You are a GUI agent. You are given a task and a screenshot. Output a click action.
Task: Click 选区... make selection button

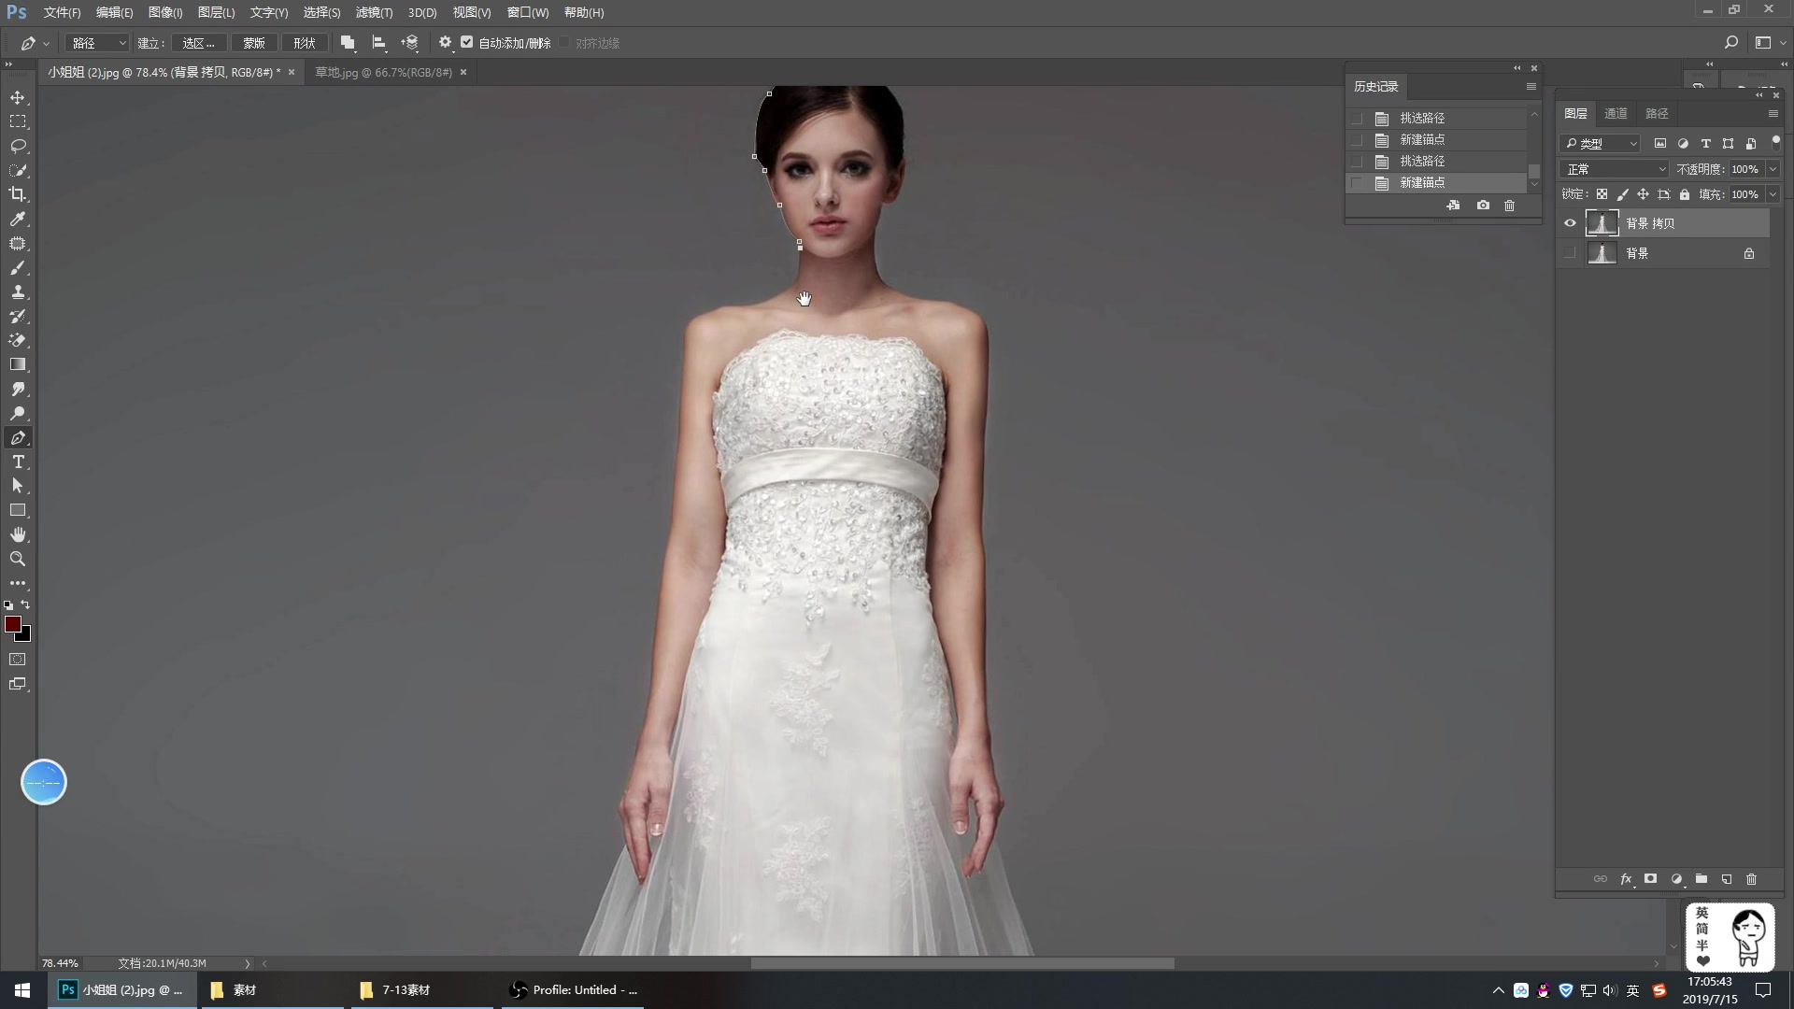click(x=198, y=43)
